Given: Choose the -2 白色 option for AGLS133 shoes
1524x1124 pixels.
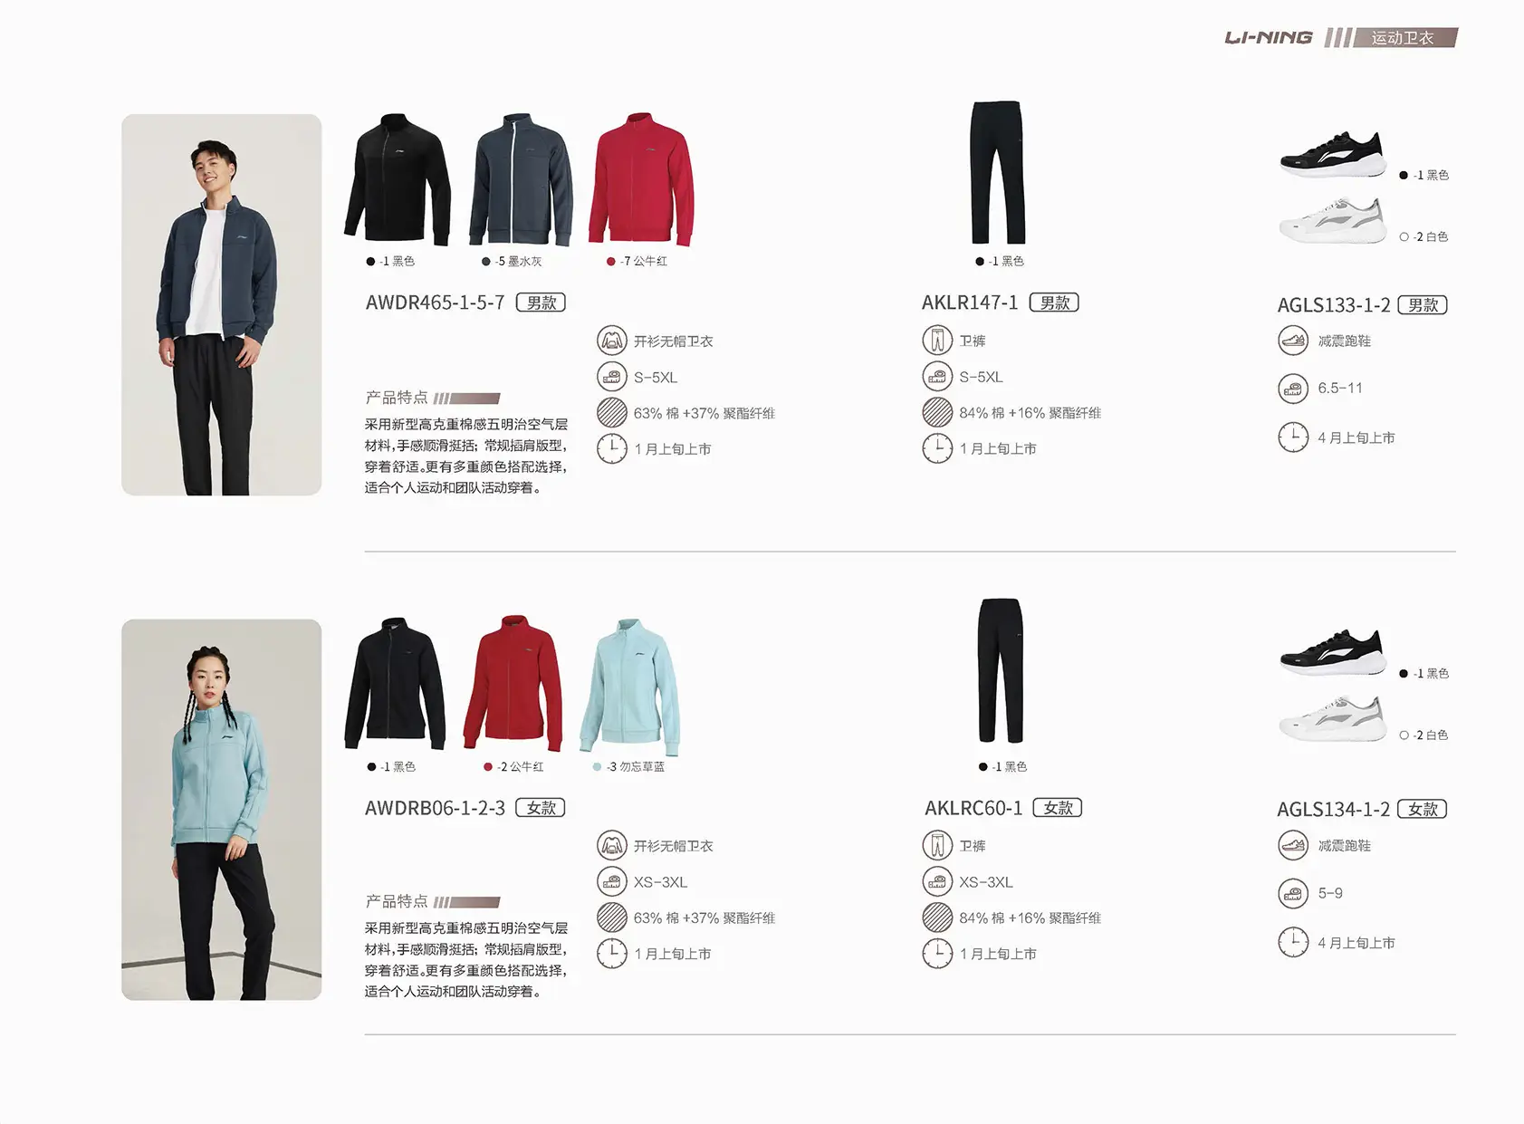Looking at the screenshot, I should (1423, 236).
